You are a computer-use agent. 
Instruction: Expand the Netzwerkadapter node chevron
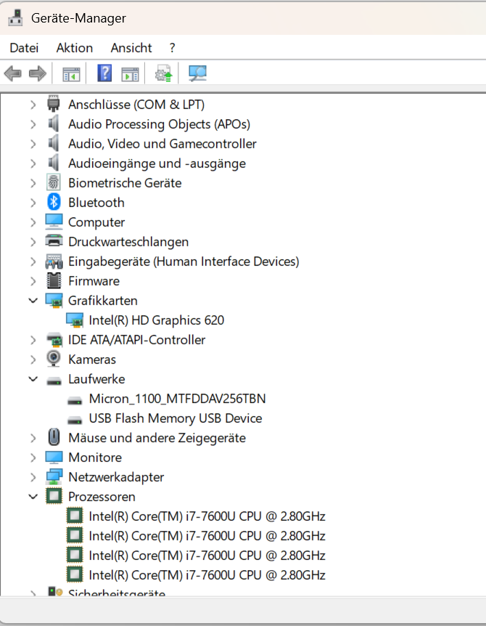tap(33, 477)
